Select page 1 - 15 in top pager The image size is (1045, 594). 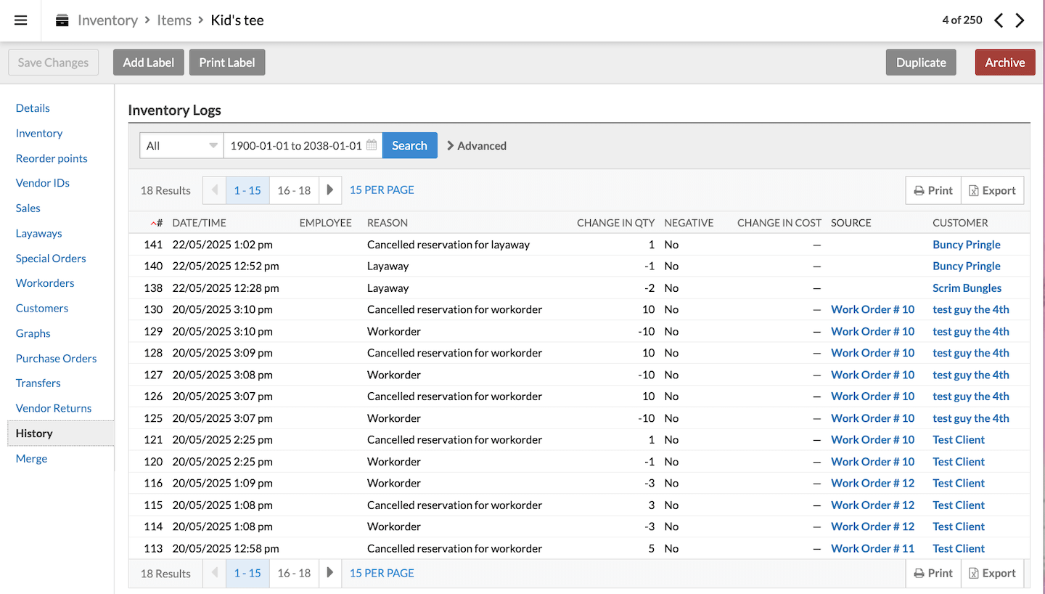[247, 190]
